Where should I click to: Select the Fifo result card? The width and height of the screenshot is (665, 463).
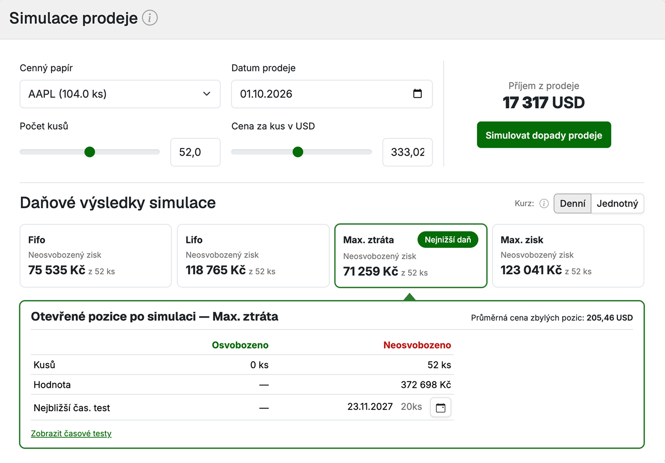pyautogui.click(x=96, y=256)
